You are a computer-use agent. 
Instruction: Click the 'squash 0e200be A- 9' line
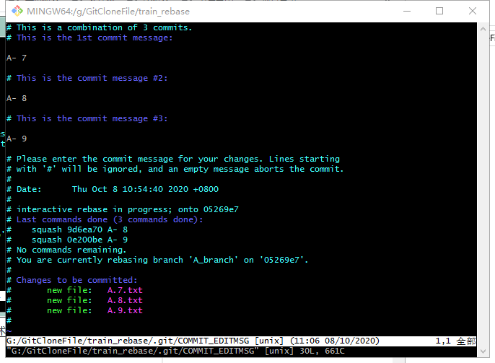[x=79, y=240]
